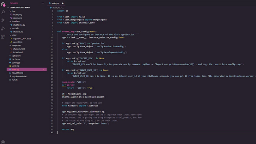Click the @app.route("/alive") decorator
Image resolution: width=256 pixels, height=144 pixels.
click(74, 82)
